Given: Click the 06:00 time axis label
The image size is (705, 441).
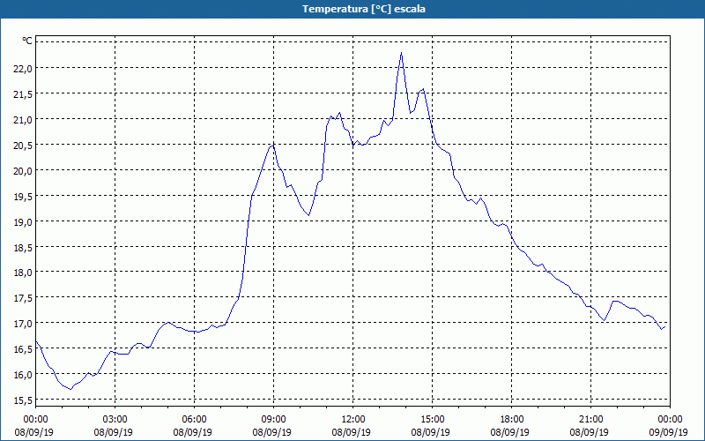Looking at the screenshot, I should 194,420.
